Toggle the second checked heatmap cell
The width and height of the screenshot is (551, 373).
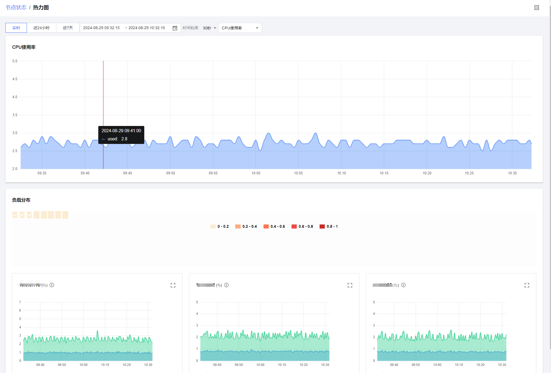[x=22, y=215]
